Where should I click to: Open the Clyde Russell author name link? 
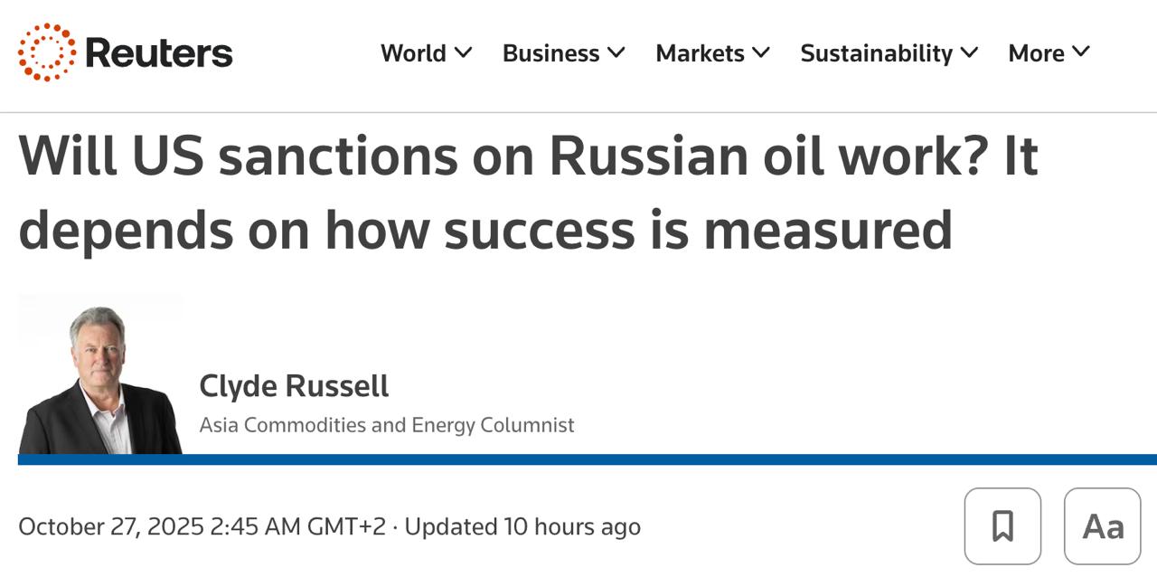point(294,386)
